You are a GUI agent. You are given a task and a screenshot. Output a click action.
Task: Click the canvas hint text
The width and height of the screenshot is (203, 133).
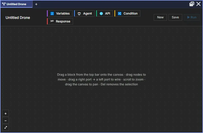101,79
